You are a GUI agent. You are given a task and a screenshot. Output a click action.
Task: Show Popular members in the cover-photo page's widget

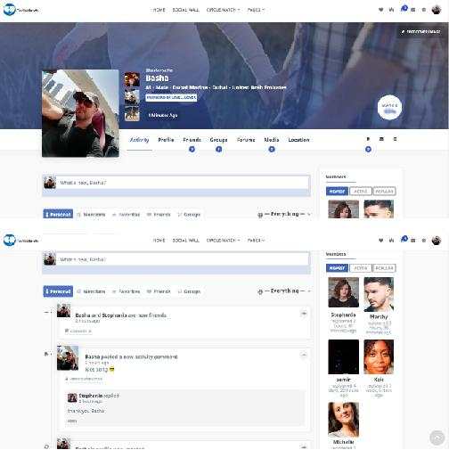coord(384,191)
